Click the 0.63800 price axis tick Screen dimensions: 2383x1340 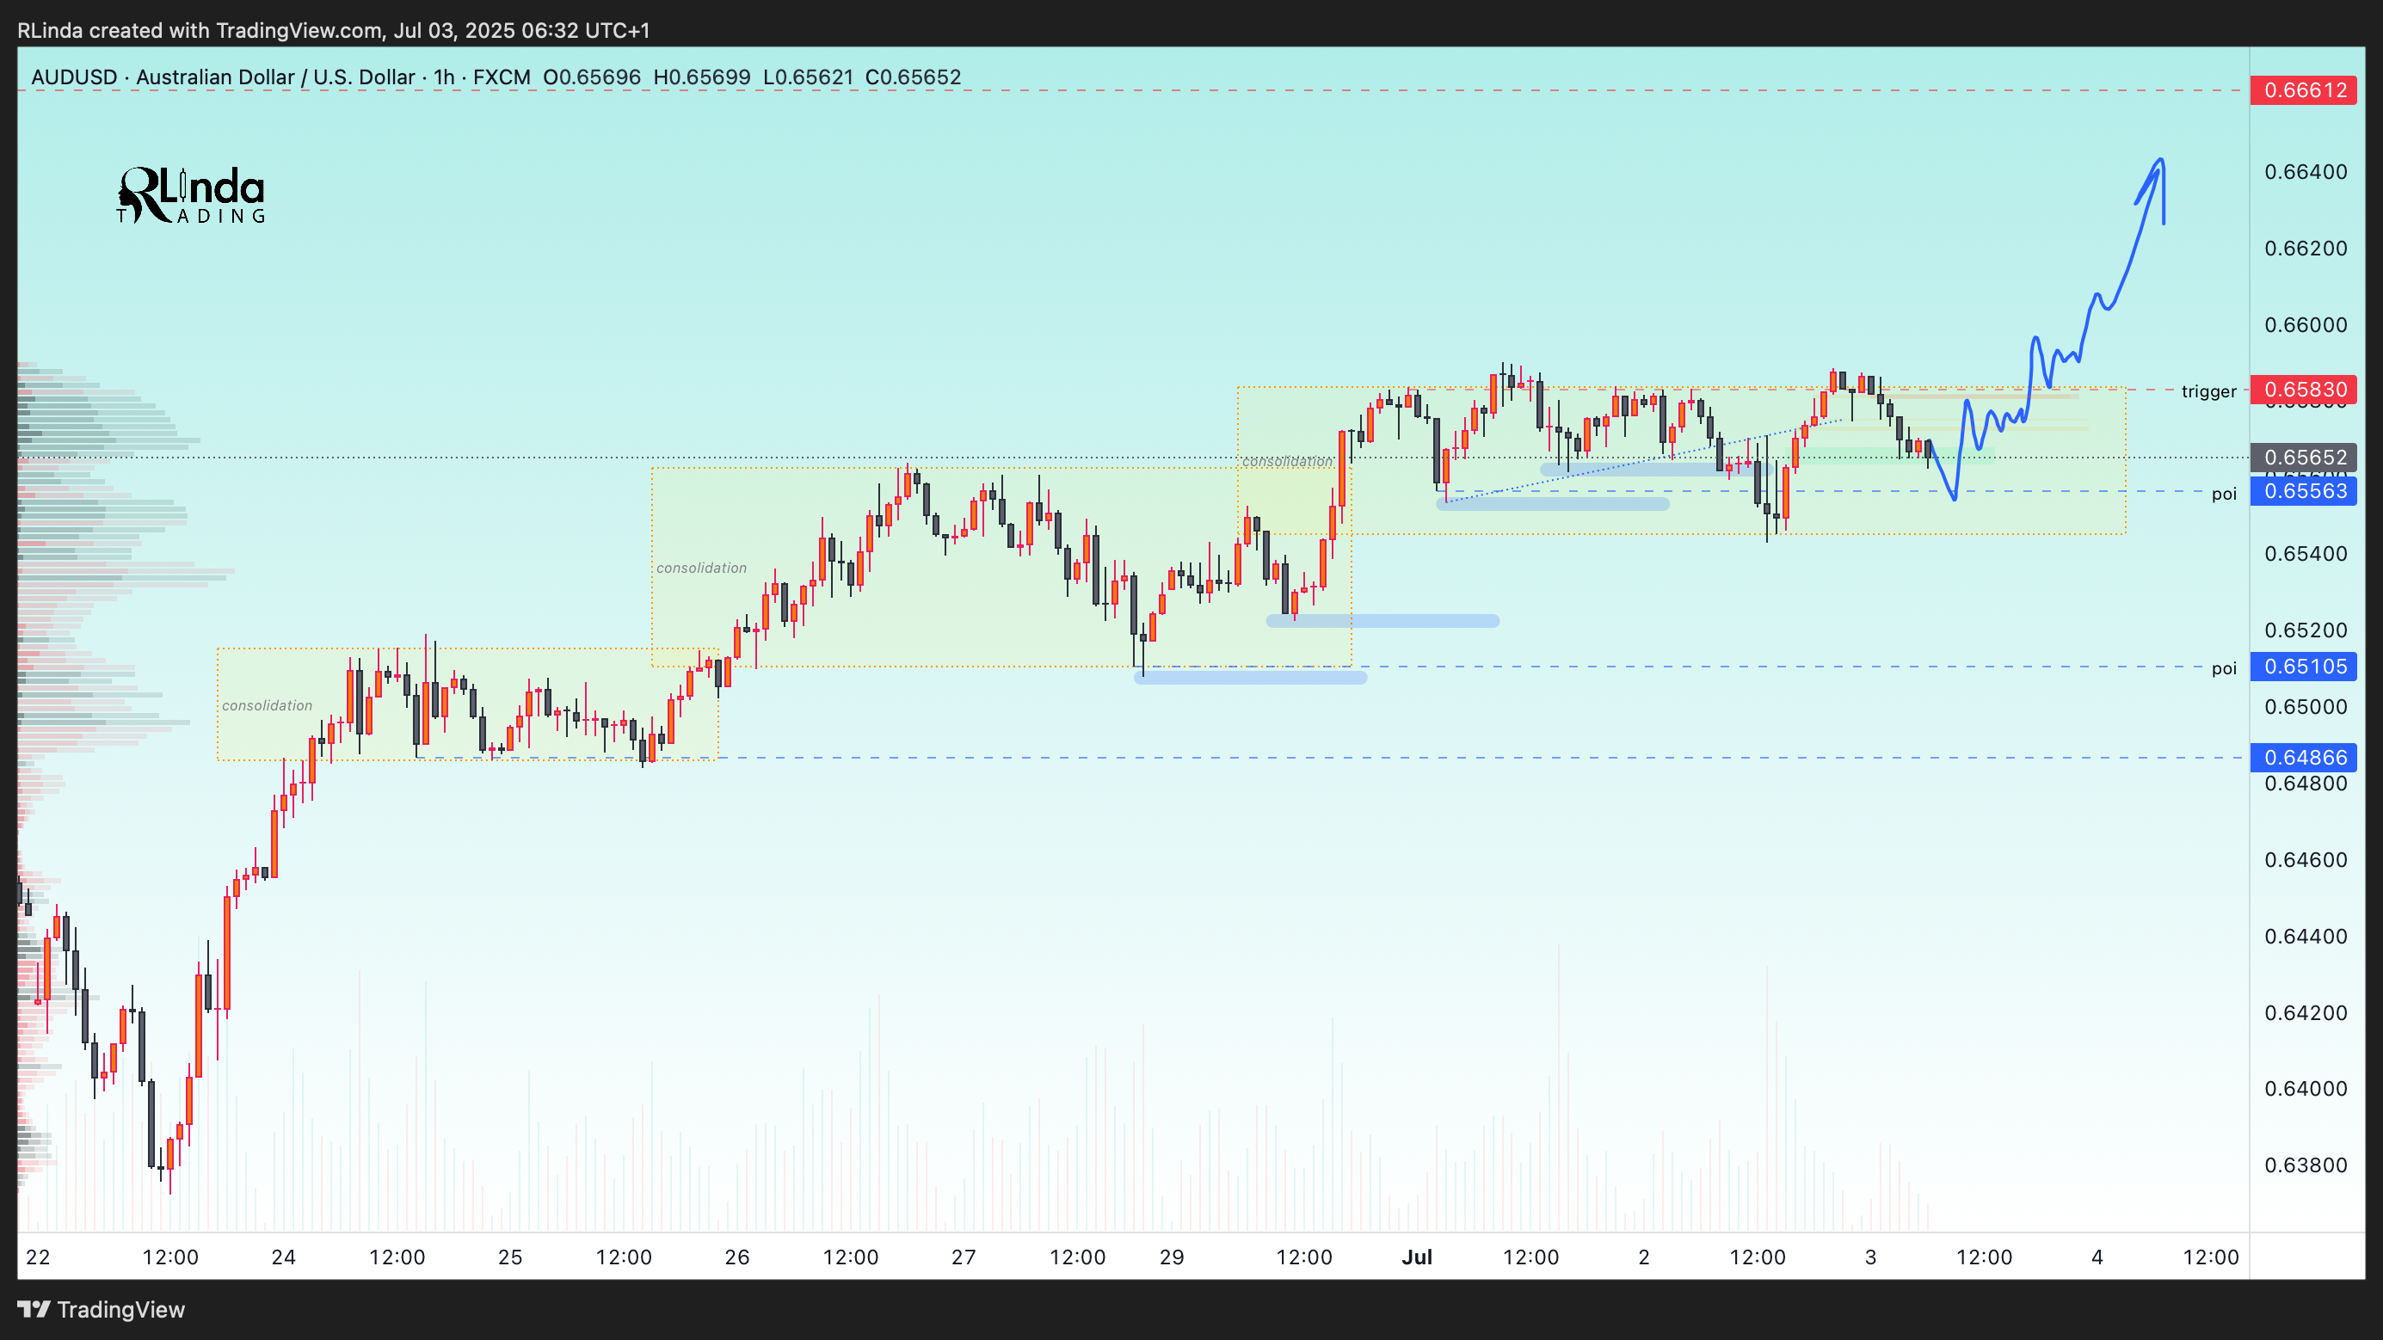2306,1165
